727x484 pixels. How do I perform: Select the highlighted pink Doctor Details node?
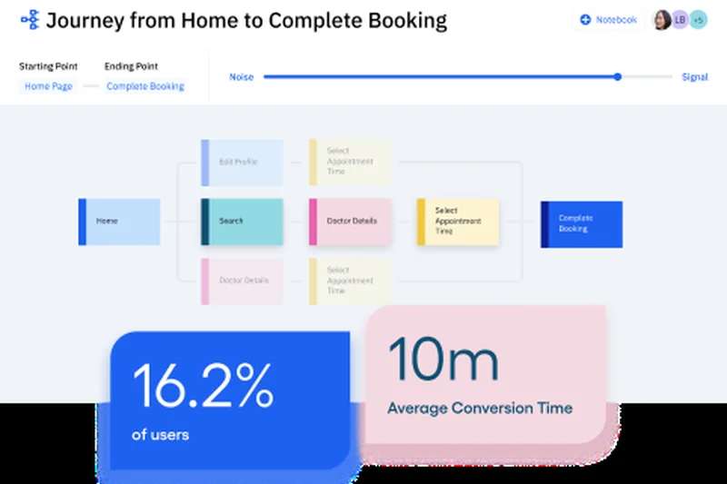click(351, 222)
